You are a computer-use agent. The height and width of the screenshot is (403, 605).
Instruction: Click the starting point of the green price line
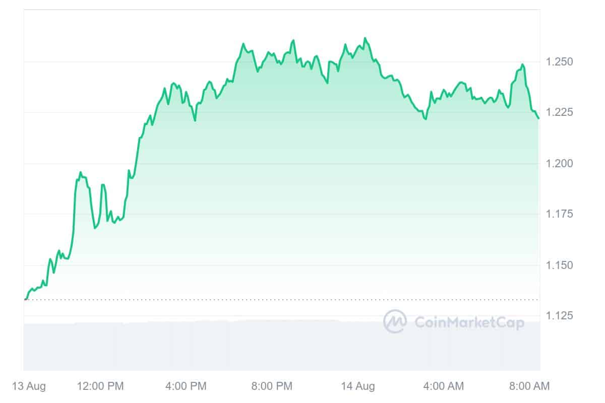(x=25, y=299)
